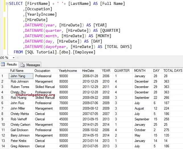Click the quarter keyword in DATENAME
Image resolution: width=183 pixels, height=149 pixels.
[x=53, y=31]
